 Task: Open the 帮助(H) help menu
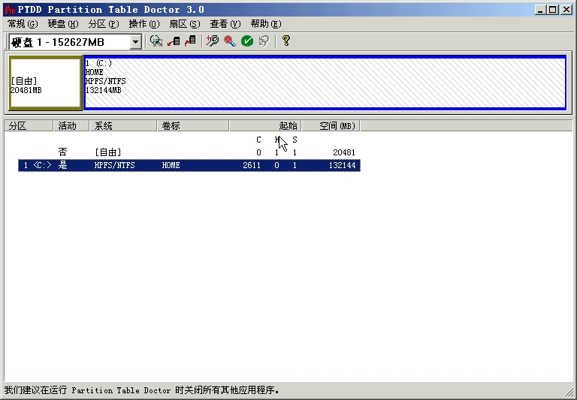point(265,24)
